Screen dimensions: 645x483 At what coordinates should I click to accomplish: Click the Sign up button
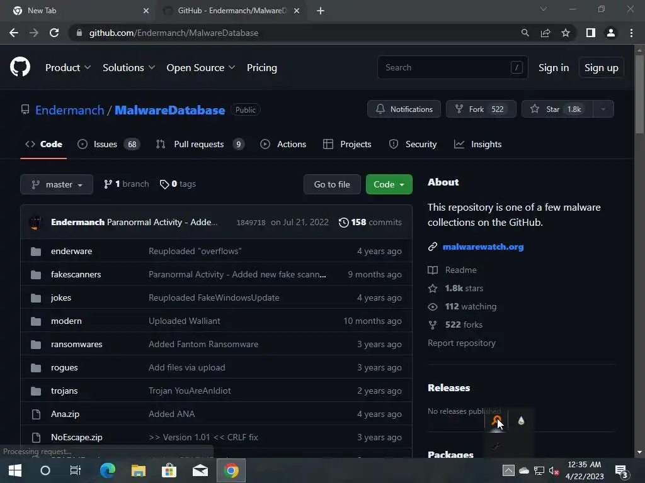[602, 68]
